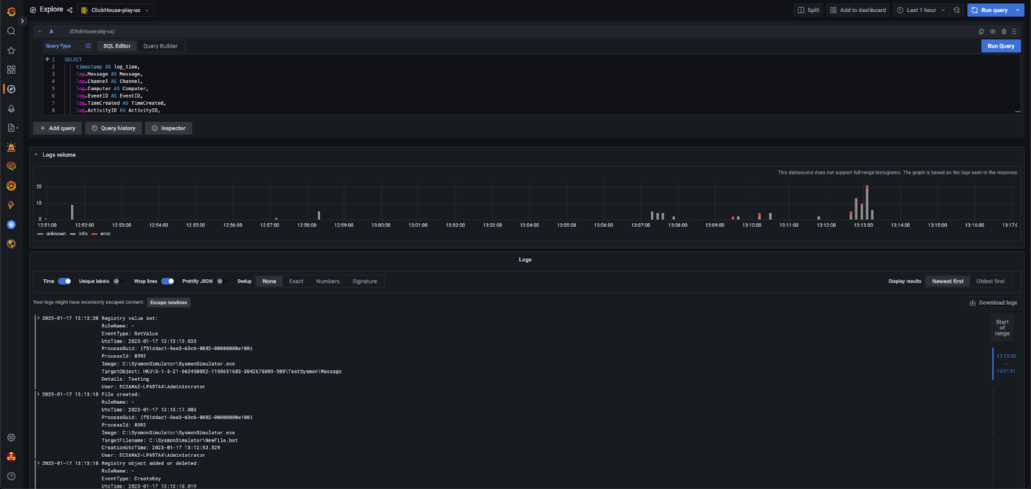Screen dimensions: 1031x489
Task: Switch to the Query Builder tab
Action: point(160,46)
